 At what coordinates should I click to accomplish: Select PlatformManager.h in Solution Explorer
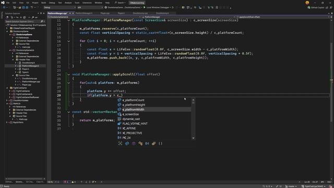click(30, 66)
